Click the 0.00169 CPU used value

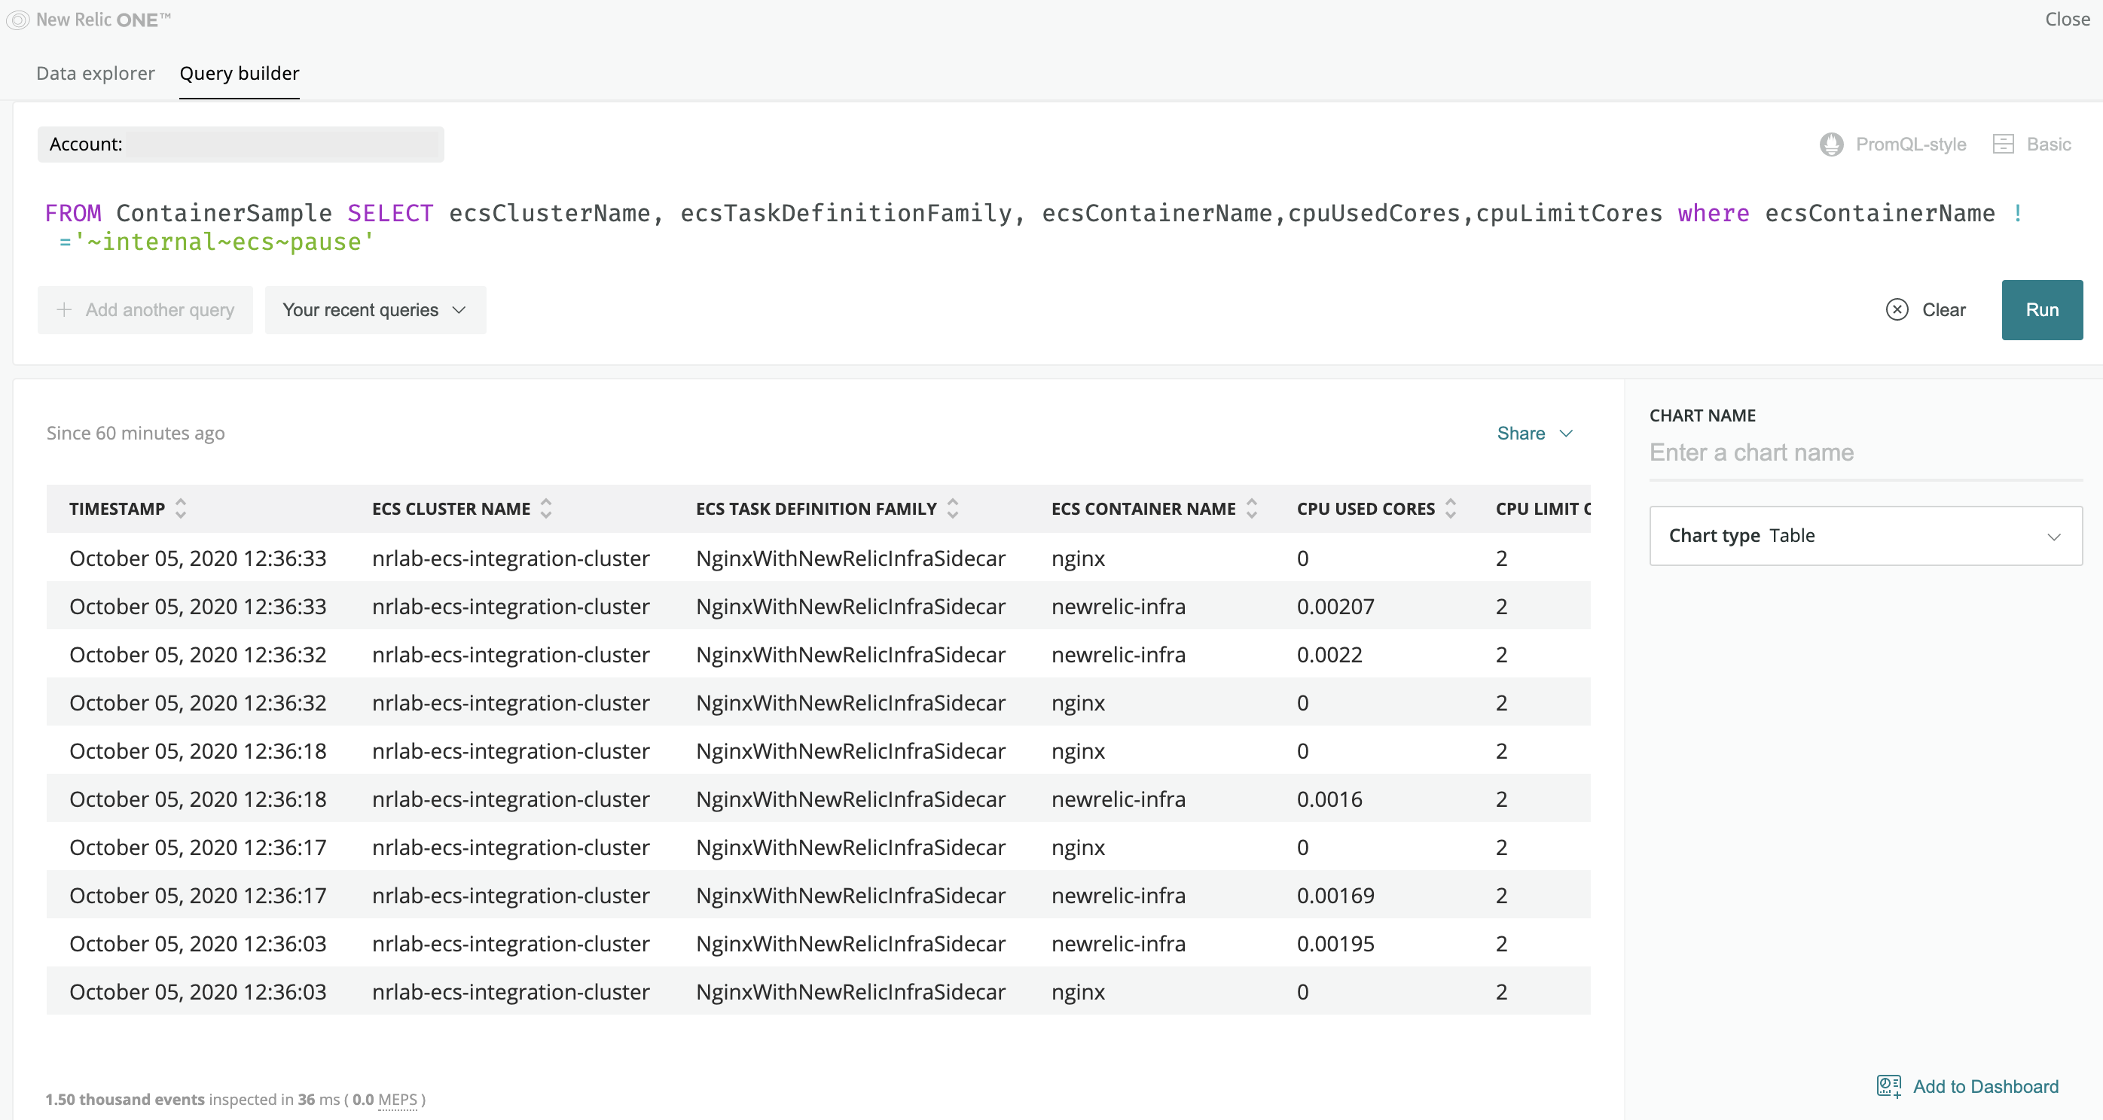(1335, 895)
